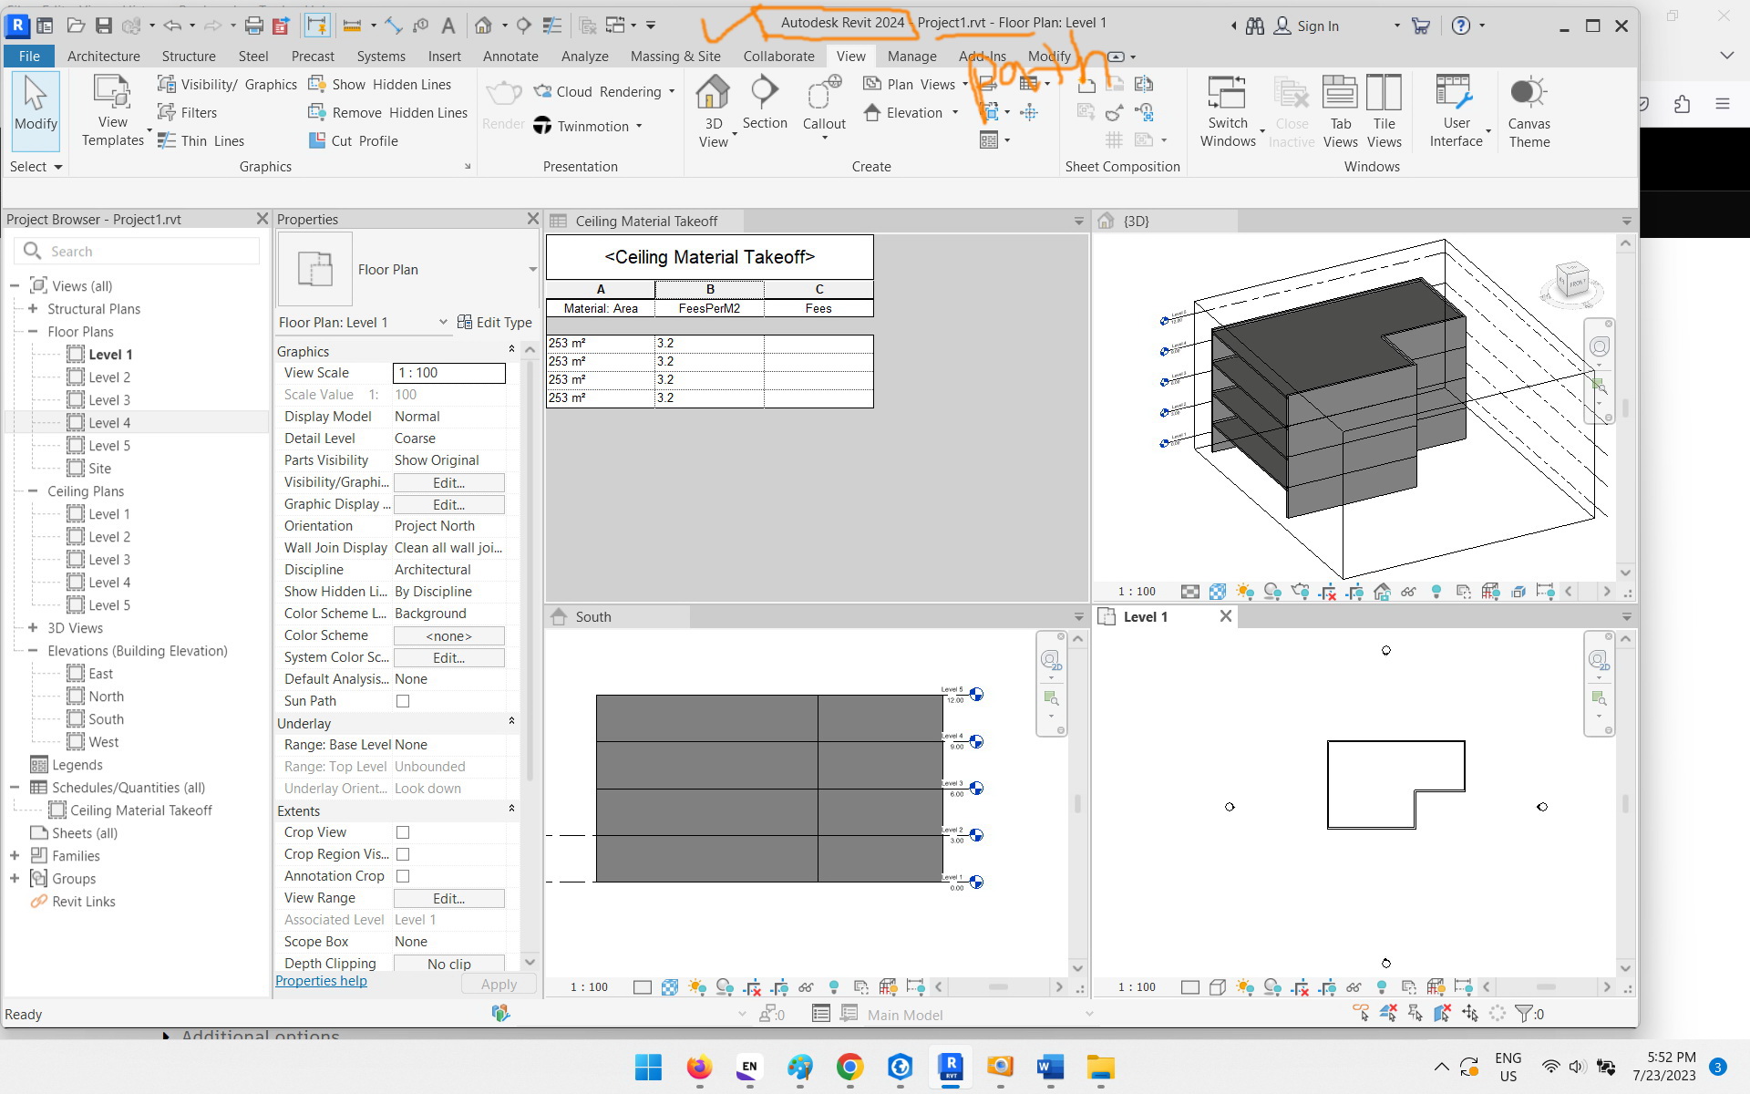Click Apply in the Properties palette

click(x=498, y=984)
